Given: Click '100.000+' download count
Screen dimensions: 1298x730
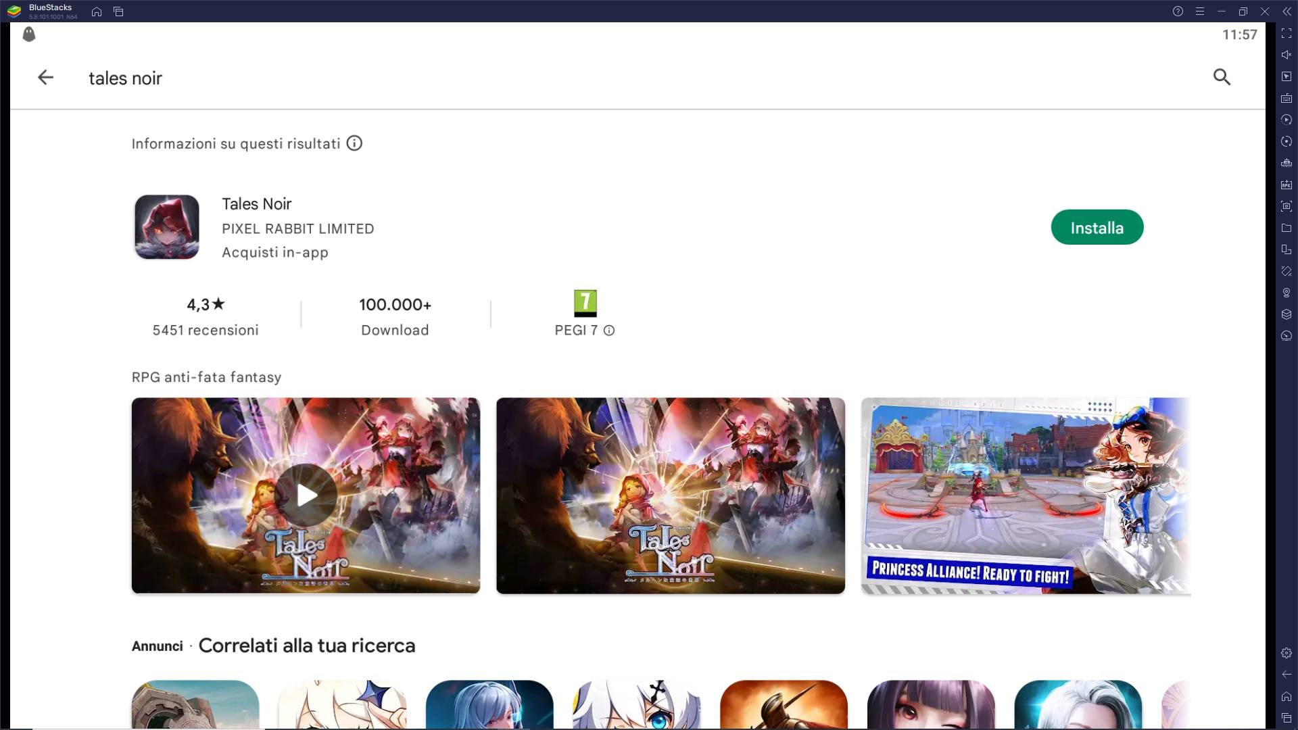Looking at the screenshot, I should [395, 305].
